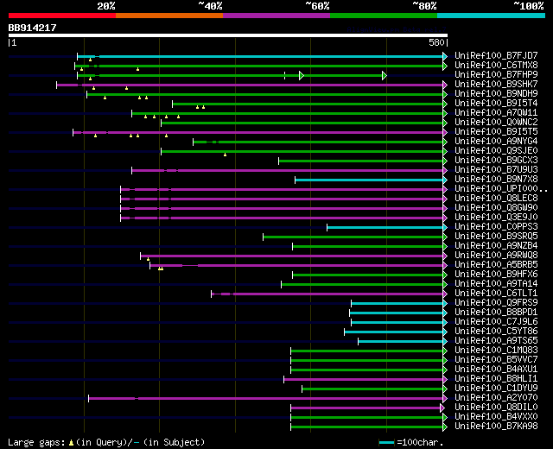Image resolution: width=553 pixels, height=449 pixels.
Task: Open the UniRef100_B7U9U3 entry
Action: 496,169
